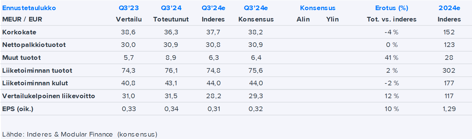Click the Nettopalkkiotuotot row label
The width and height of the screenshot is (472, 139).
click(34, 45)
